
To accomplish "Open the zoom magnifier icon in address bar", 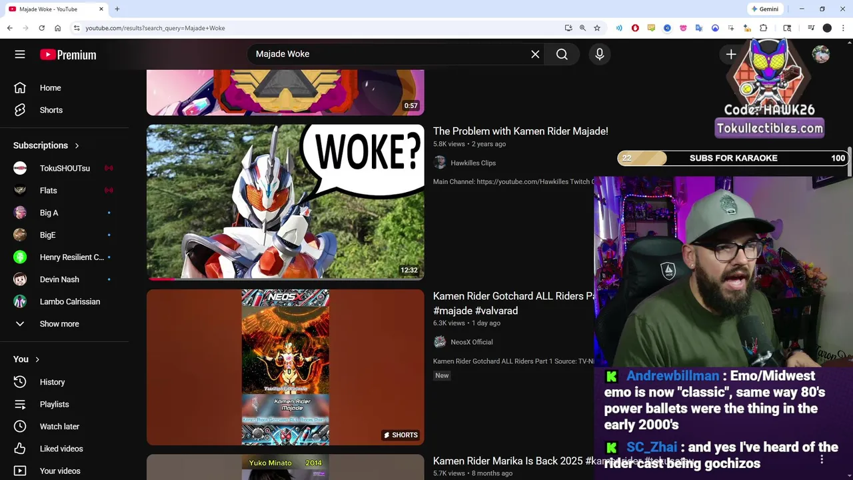I will pyautogui.click(x=582, y=28).
